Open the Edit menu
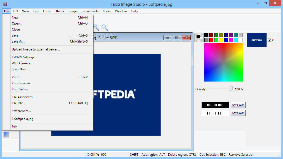 click(16, 11)
